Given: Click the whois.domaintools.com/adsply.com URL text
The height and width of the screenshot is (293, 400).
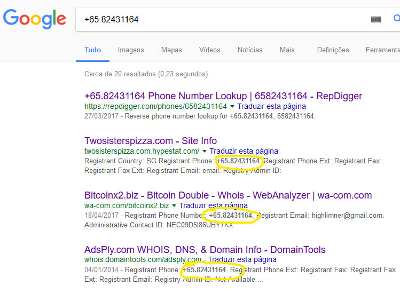Looking at the screenshot, I should click(143, 259).
